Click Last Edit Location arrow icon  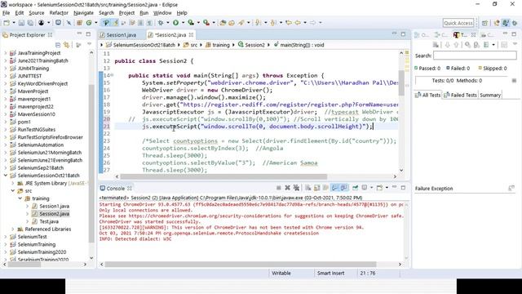[289, 23]
